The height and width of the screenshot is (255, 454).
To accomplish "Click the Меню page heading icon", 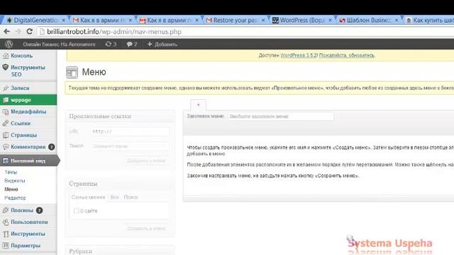I will tap(72, 72).
